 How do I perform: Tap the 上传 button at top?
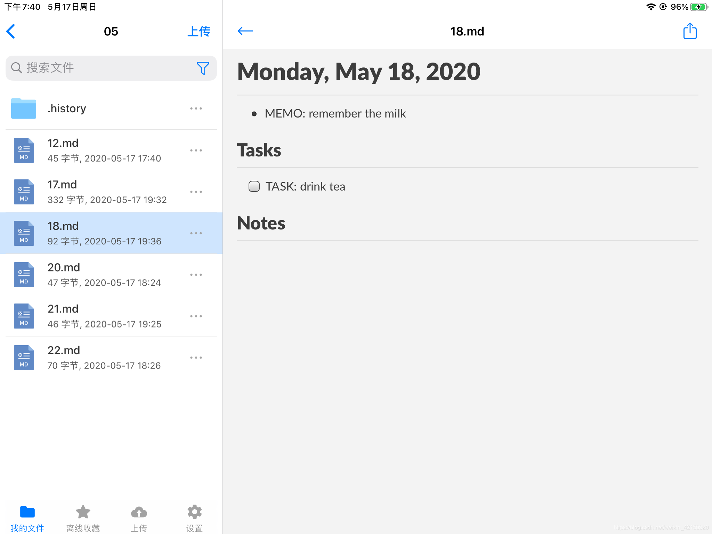pyautogui.click(x=199, y=31)
